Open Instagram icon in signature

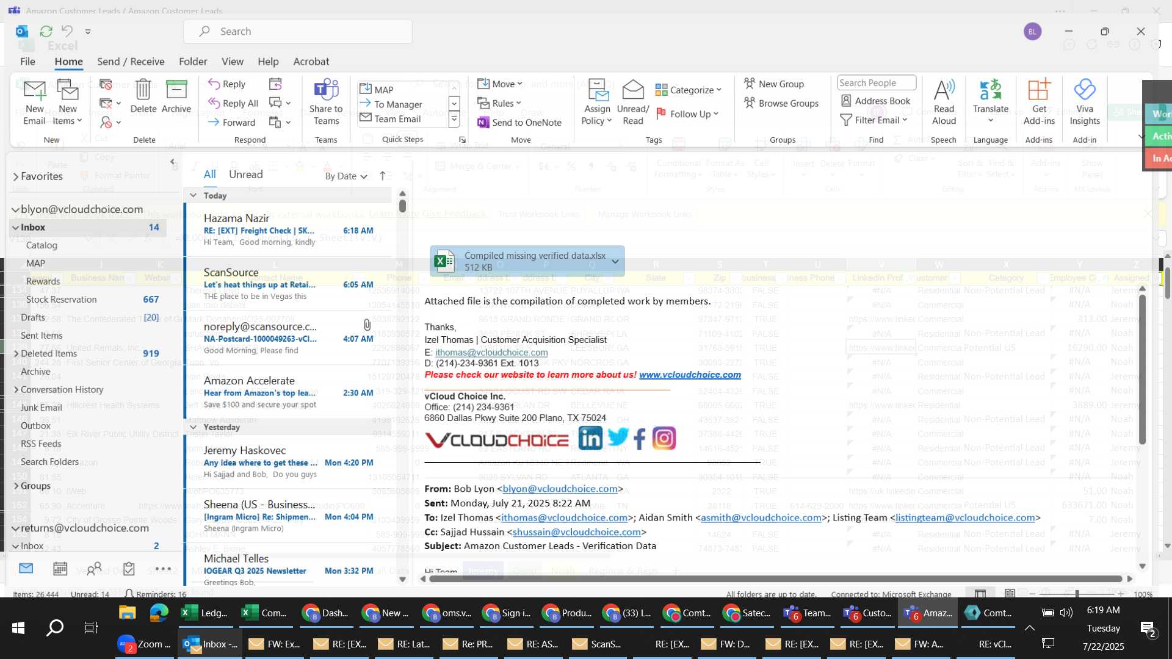664,438
